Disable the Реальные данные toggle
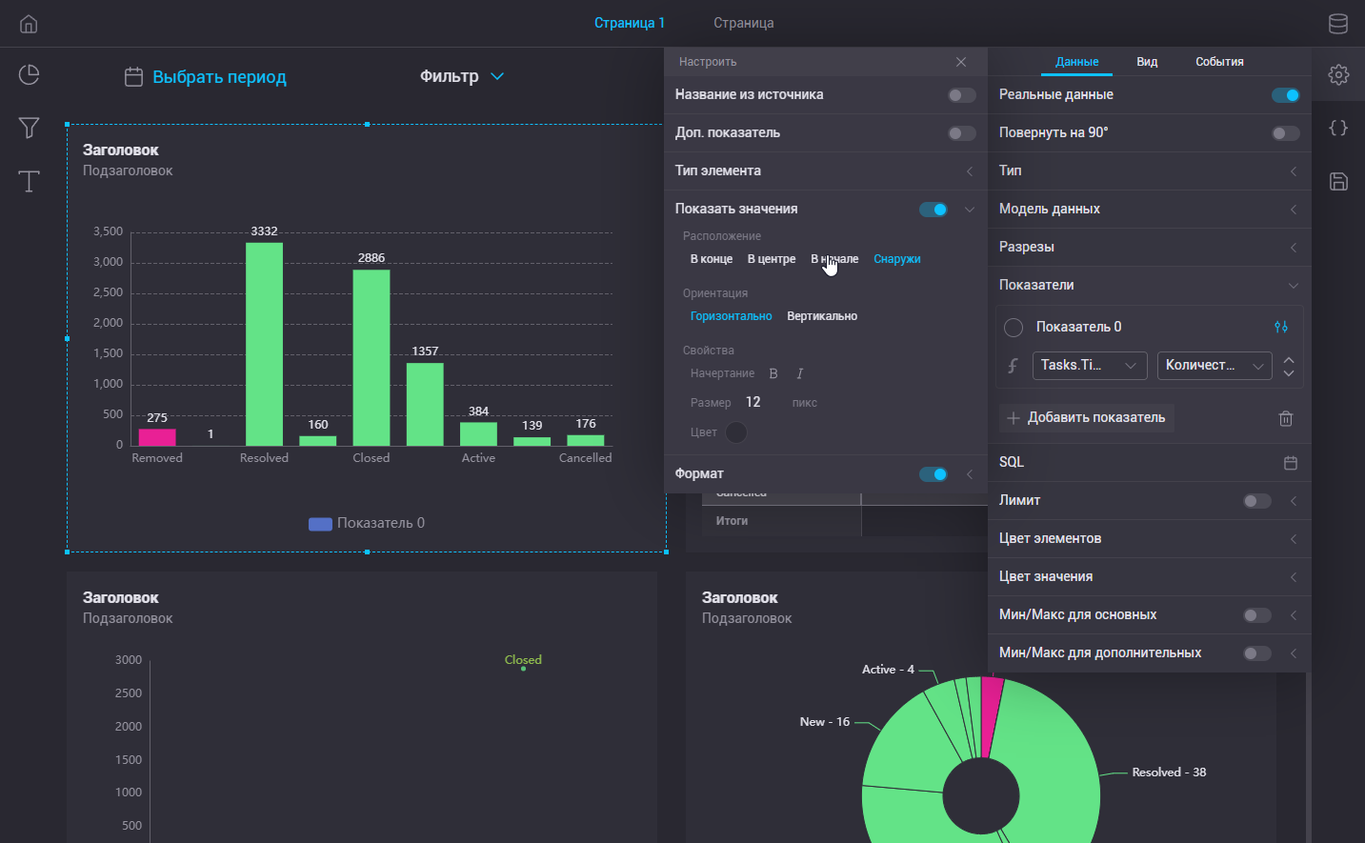 pos(1285,95)
